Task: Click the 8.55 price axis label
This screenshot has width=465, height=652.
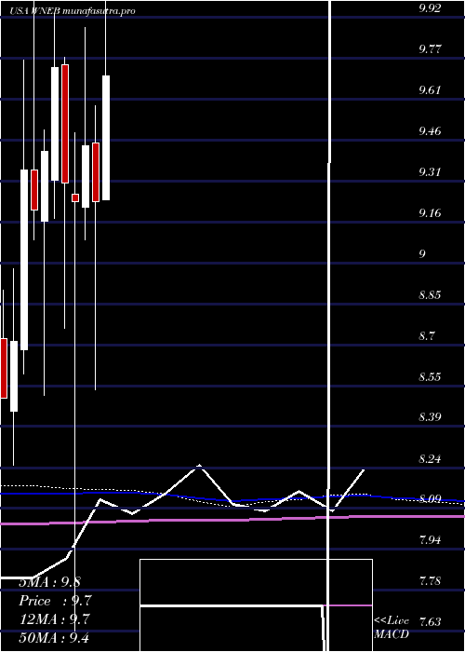Action: [430, 377]
